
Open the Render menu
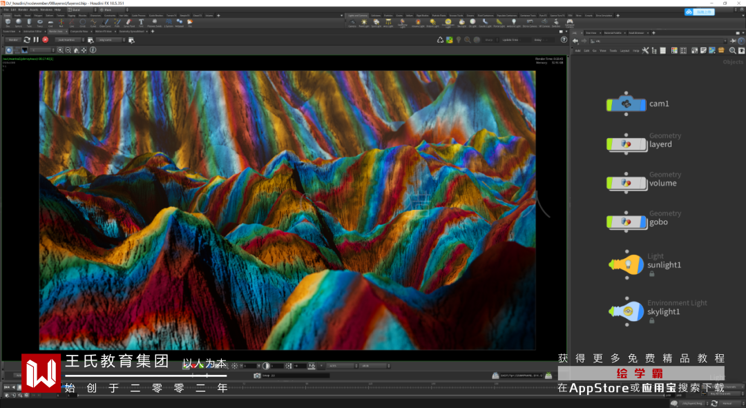coord(23,10)
